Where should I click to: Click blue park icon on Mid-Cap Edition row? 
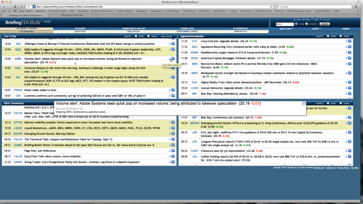point(173,134)
